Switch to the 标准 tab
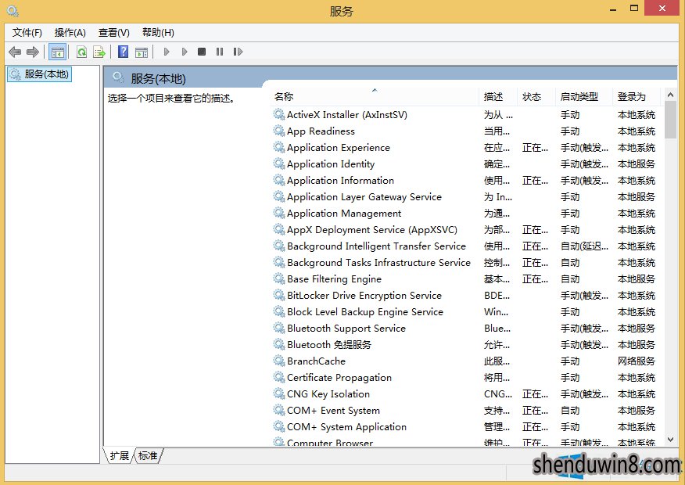The height and width of the screenshot is (485, 685). 148,456
